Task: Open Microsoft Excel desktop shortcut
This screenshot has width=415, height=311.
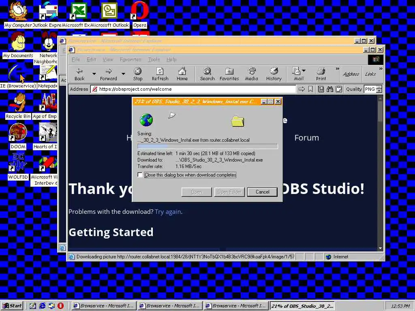Action: click(x=79, y=15)
